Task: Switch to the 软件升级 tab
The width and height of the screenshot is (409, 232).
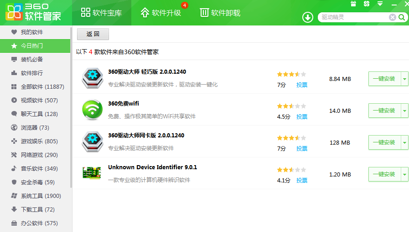Action: 161,13
